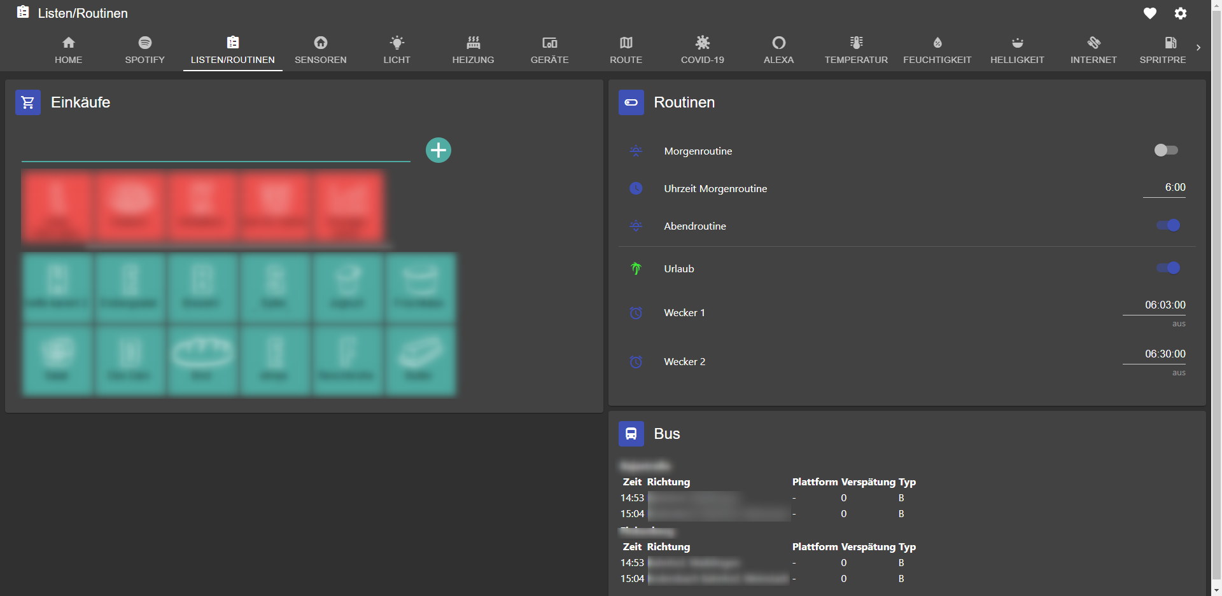Open the SENSOREN tab
This screenshot has height=596, width=1222.
[x=320, y=50]
